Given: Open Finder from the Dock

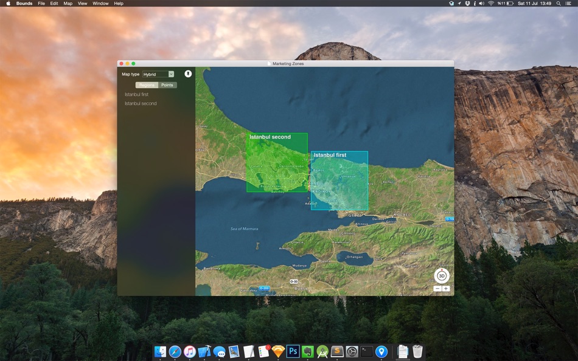Looking at the screenshot, I should coord(160,351).
